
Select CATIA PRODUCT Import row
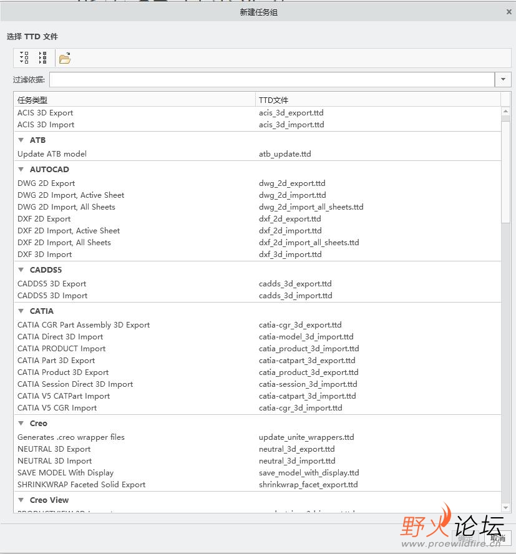click(x=257, y=348)
